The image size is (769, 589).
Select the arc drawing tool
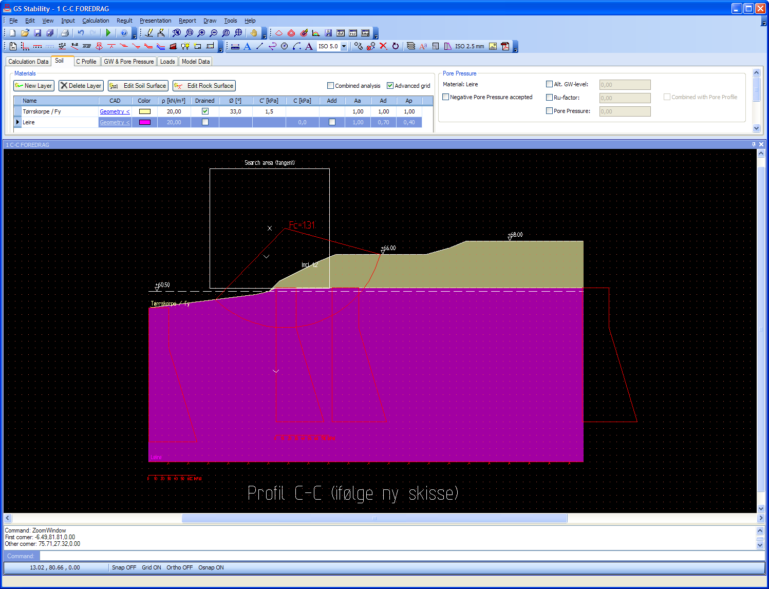296,46
